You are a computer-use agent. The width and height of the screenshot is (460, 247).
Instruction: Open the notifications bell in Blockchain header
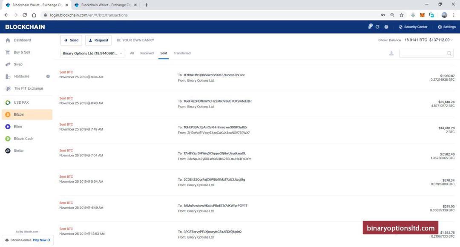[370, 27]
